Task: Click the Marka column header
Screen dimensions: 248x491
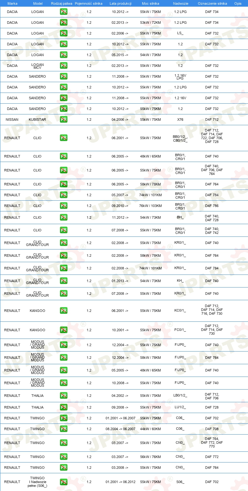Action: click(x=12, y=3)
